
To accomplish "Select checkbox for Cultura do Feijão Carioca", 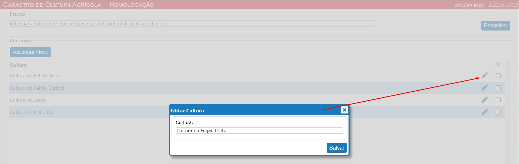I will tap(498, 88).
